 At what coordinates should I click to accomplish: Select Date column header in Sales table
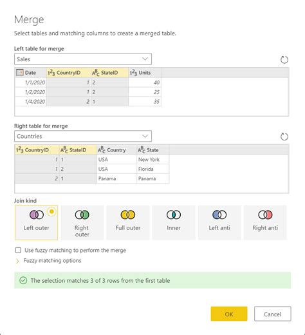[x=31, y=73]
